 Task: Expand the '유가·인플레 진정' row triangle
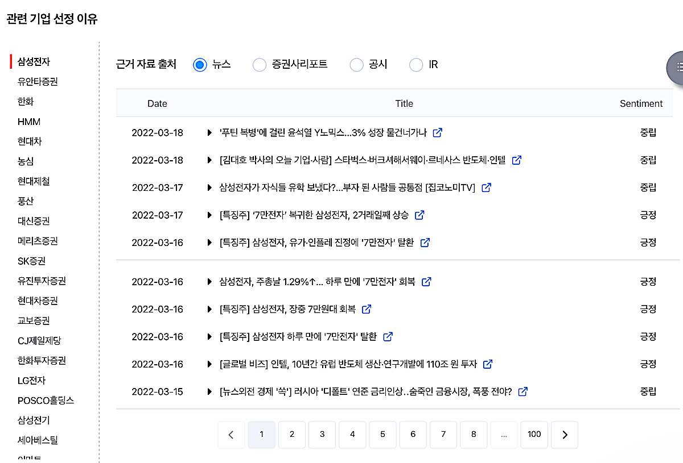[209, 243]
